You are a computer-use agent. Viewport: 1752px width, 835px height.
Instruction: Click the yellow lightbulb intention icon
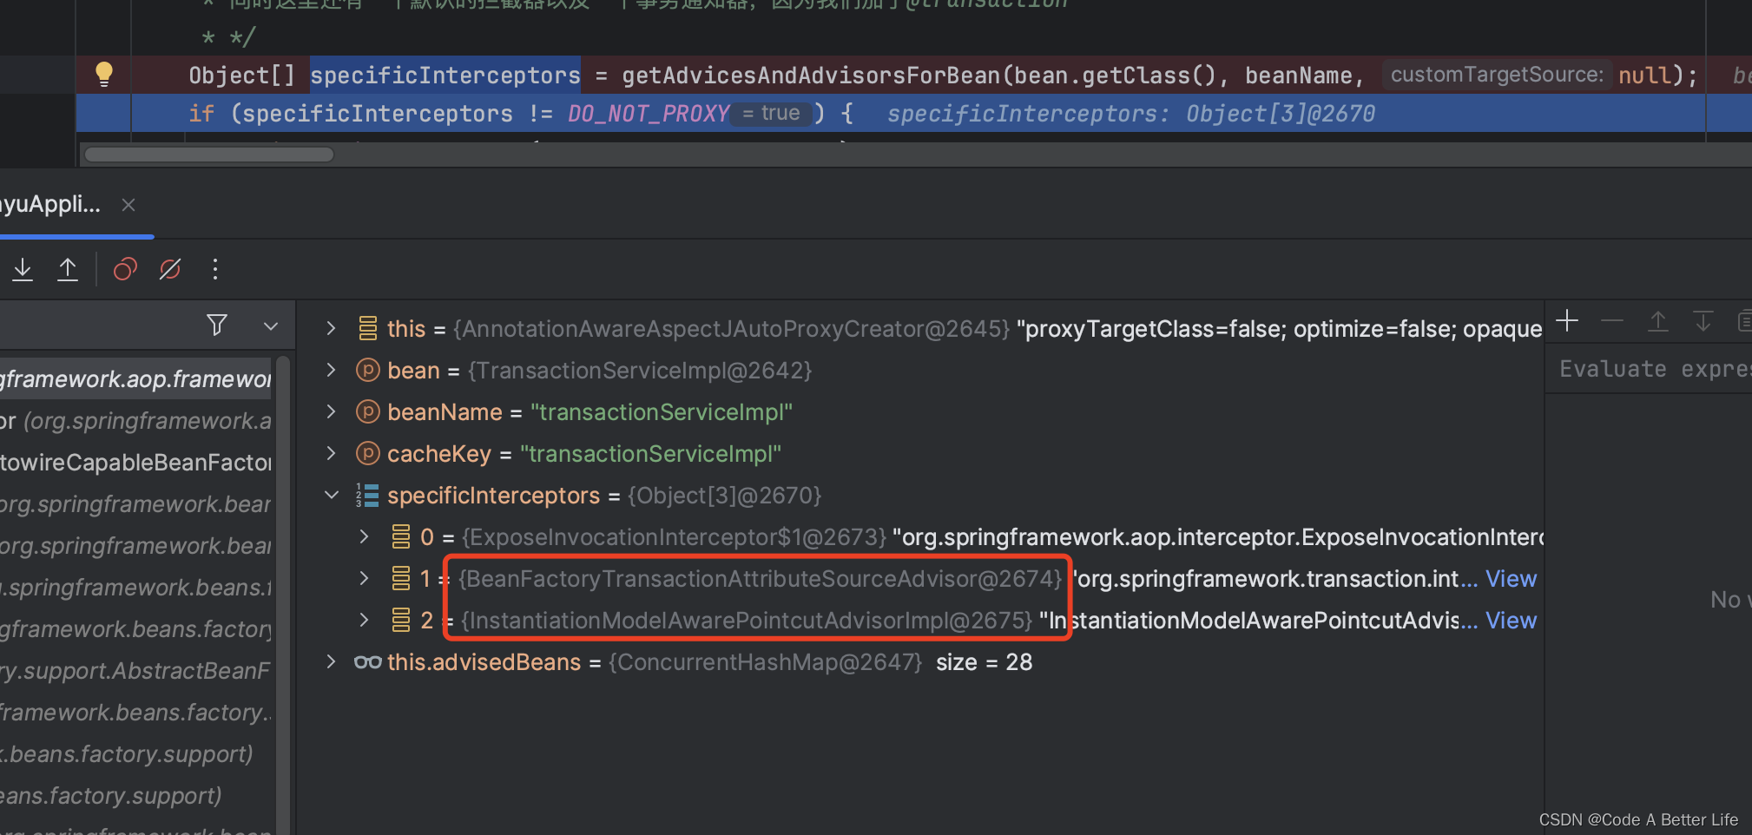coord(104,75)
